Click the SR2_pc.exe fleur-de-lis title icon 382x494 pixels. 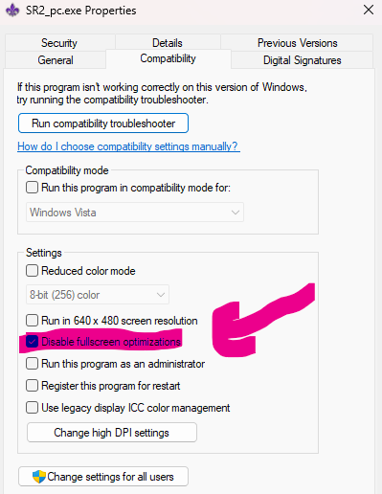tap(12, 11)
